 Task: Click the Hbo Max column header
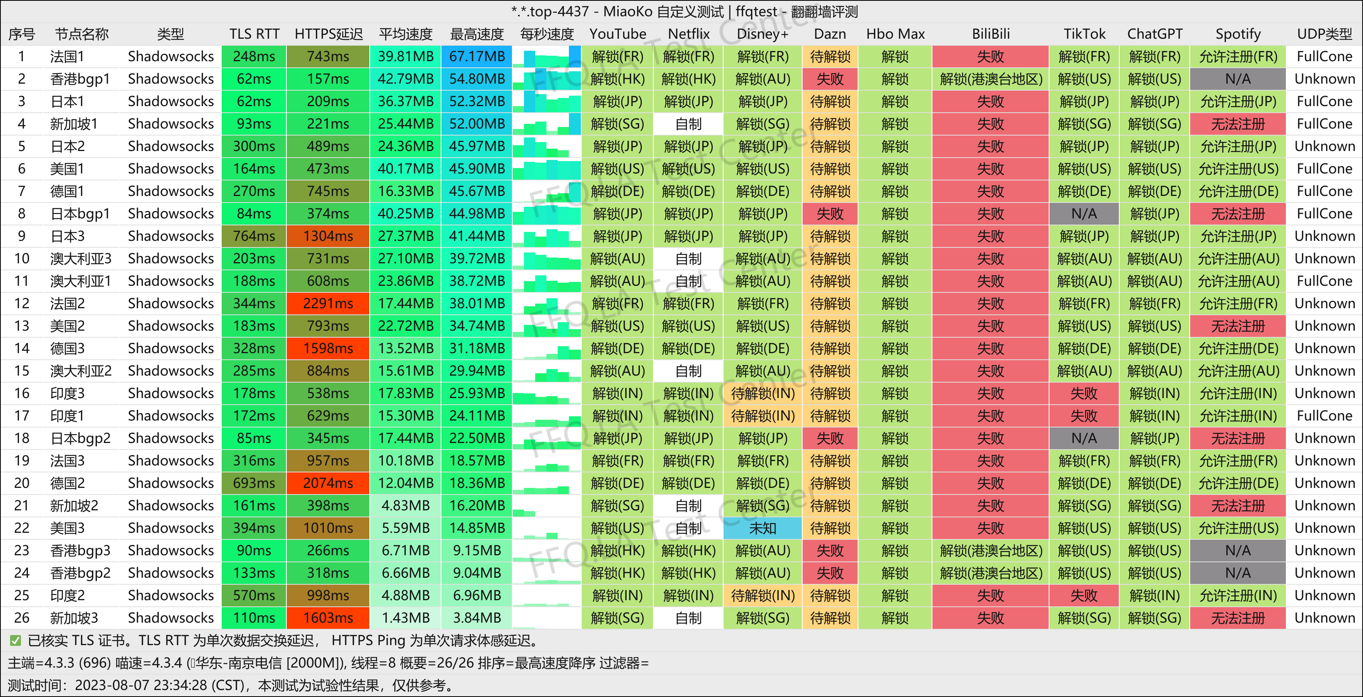[x=895, y=34]
